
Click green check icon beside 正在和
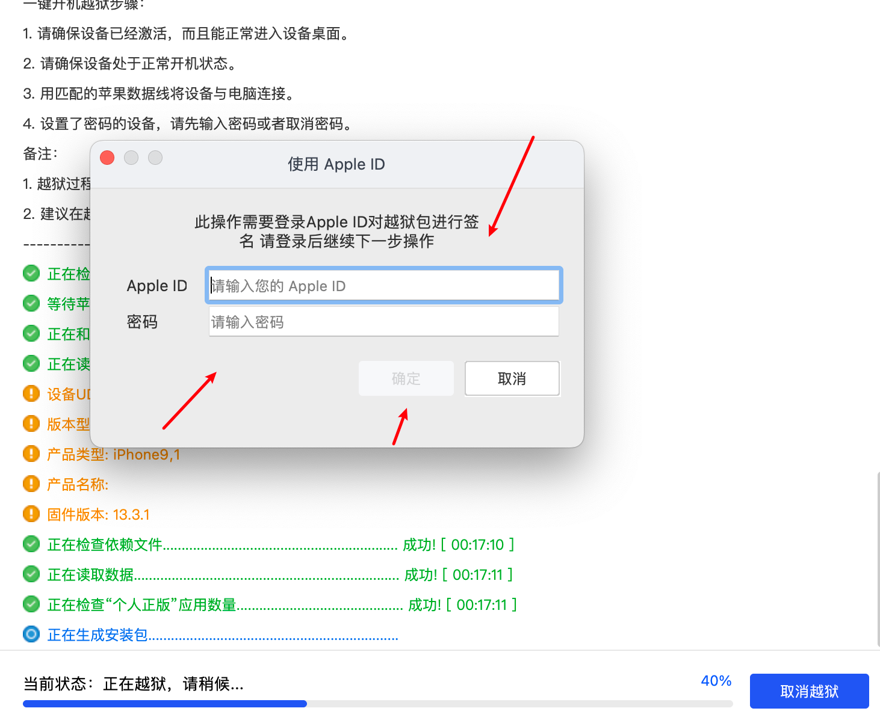[31, 333]
